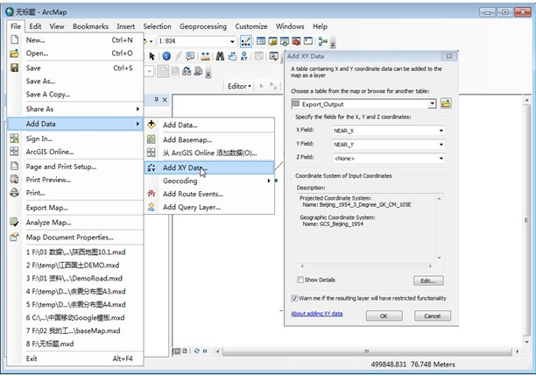This screenshot has height=376, width=536.
Task: Click the Open folder icon in File menu
Action: (x=14, y=53)
